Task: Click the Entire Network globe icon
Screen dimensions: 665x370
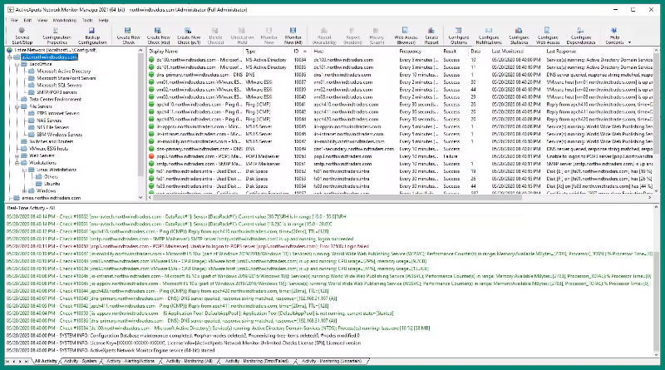Action: click(10, 50)
